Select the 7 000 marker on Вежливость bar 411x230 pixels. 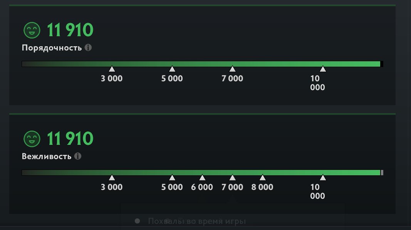coord(232,178)
